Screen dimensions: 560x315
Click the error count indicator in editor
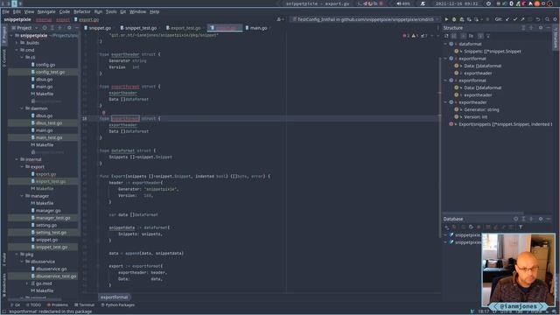[406, 36]
